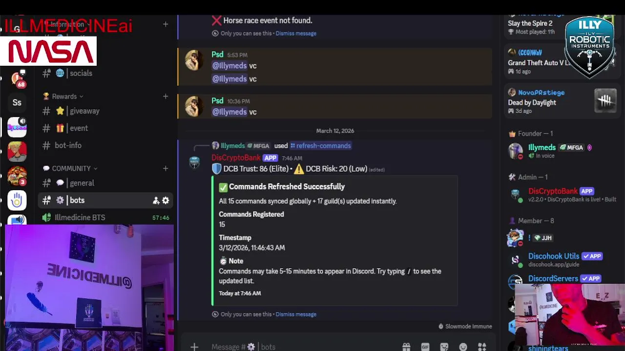Open the GIF picker
The image size is (625, 351).
[x=425, y=347]
